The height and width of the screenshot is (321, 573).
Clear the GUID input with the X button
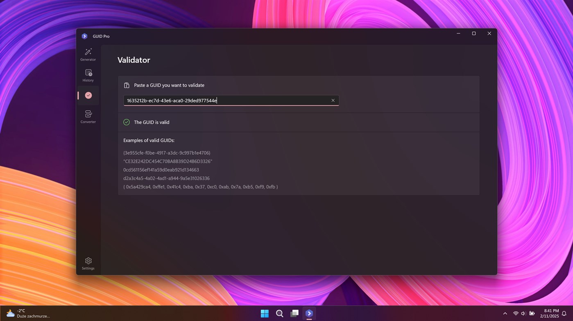point(333,100)
